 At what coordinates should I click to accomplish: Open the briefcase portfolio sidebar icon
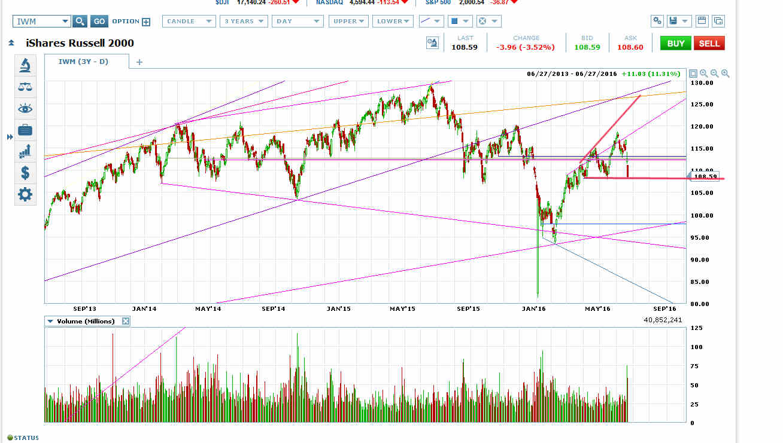(x=26, y=130)
